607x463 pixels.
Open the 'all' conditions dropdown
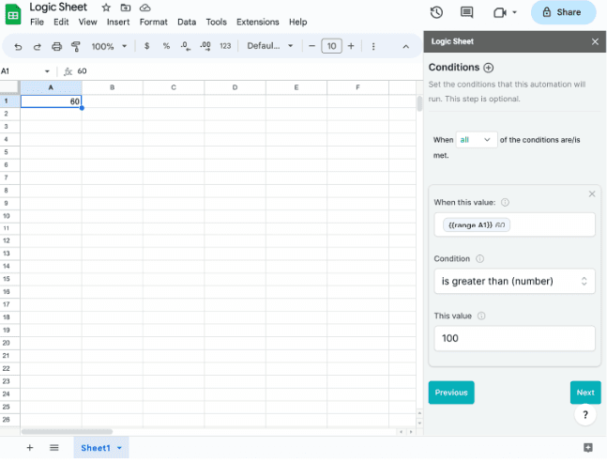click(x=475, y=139)
